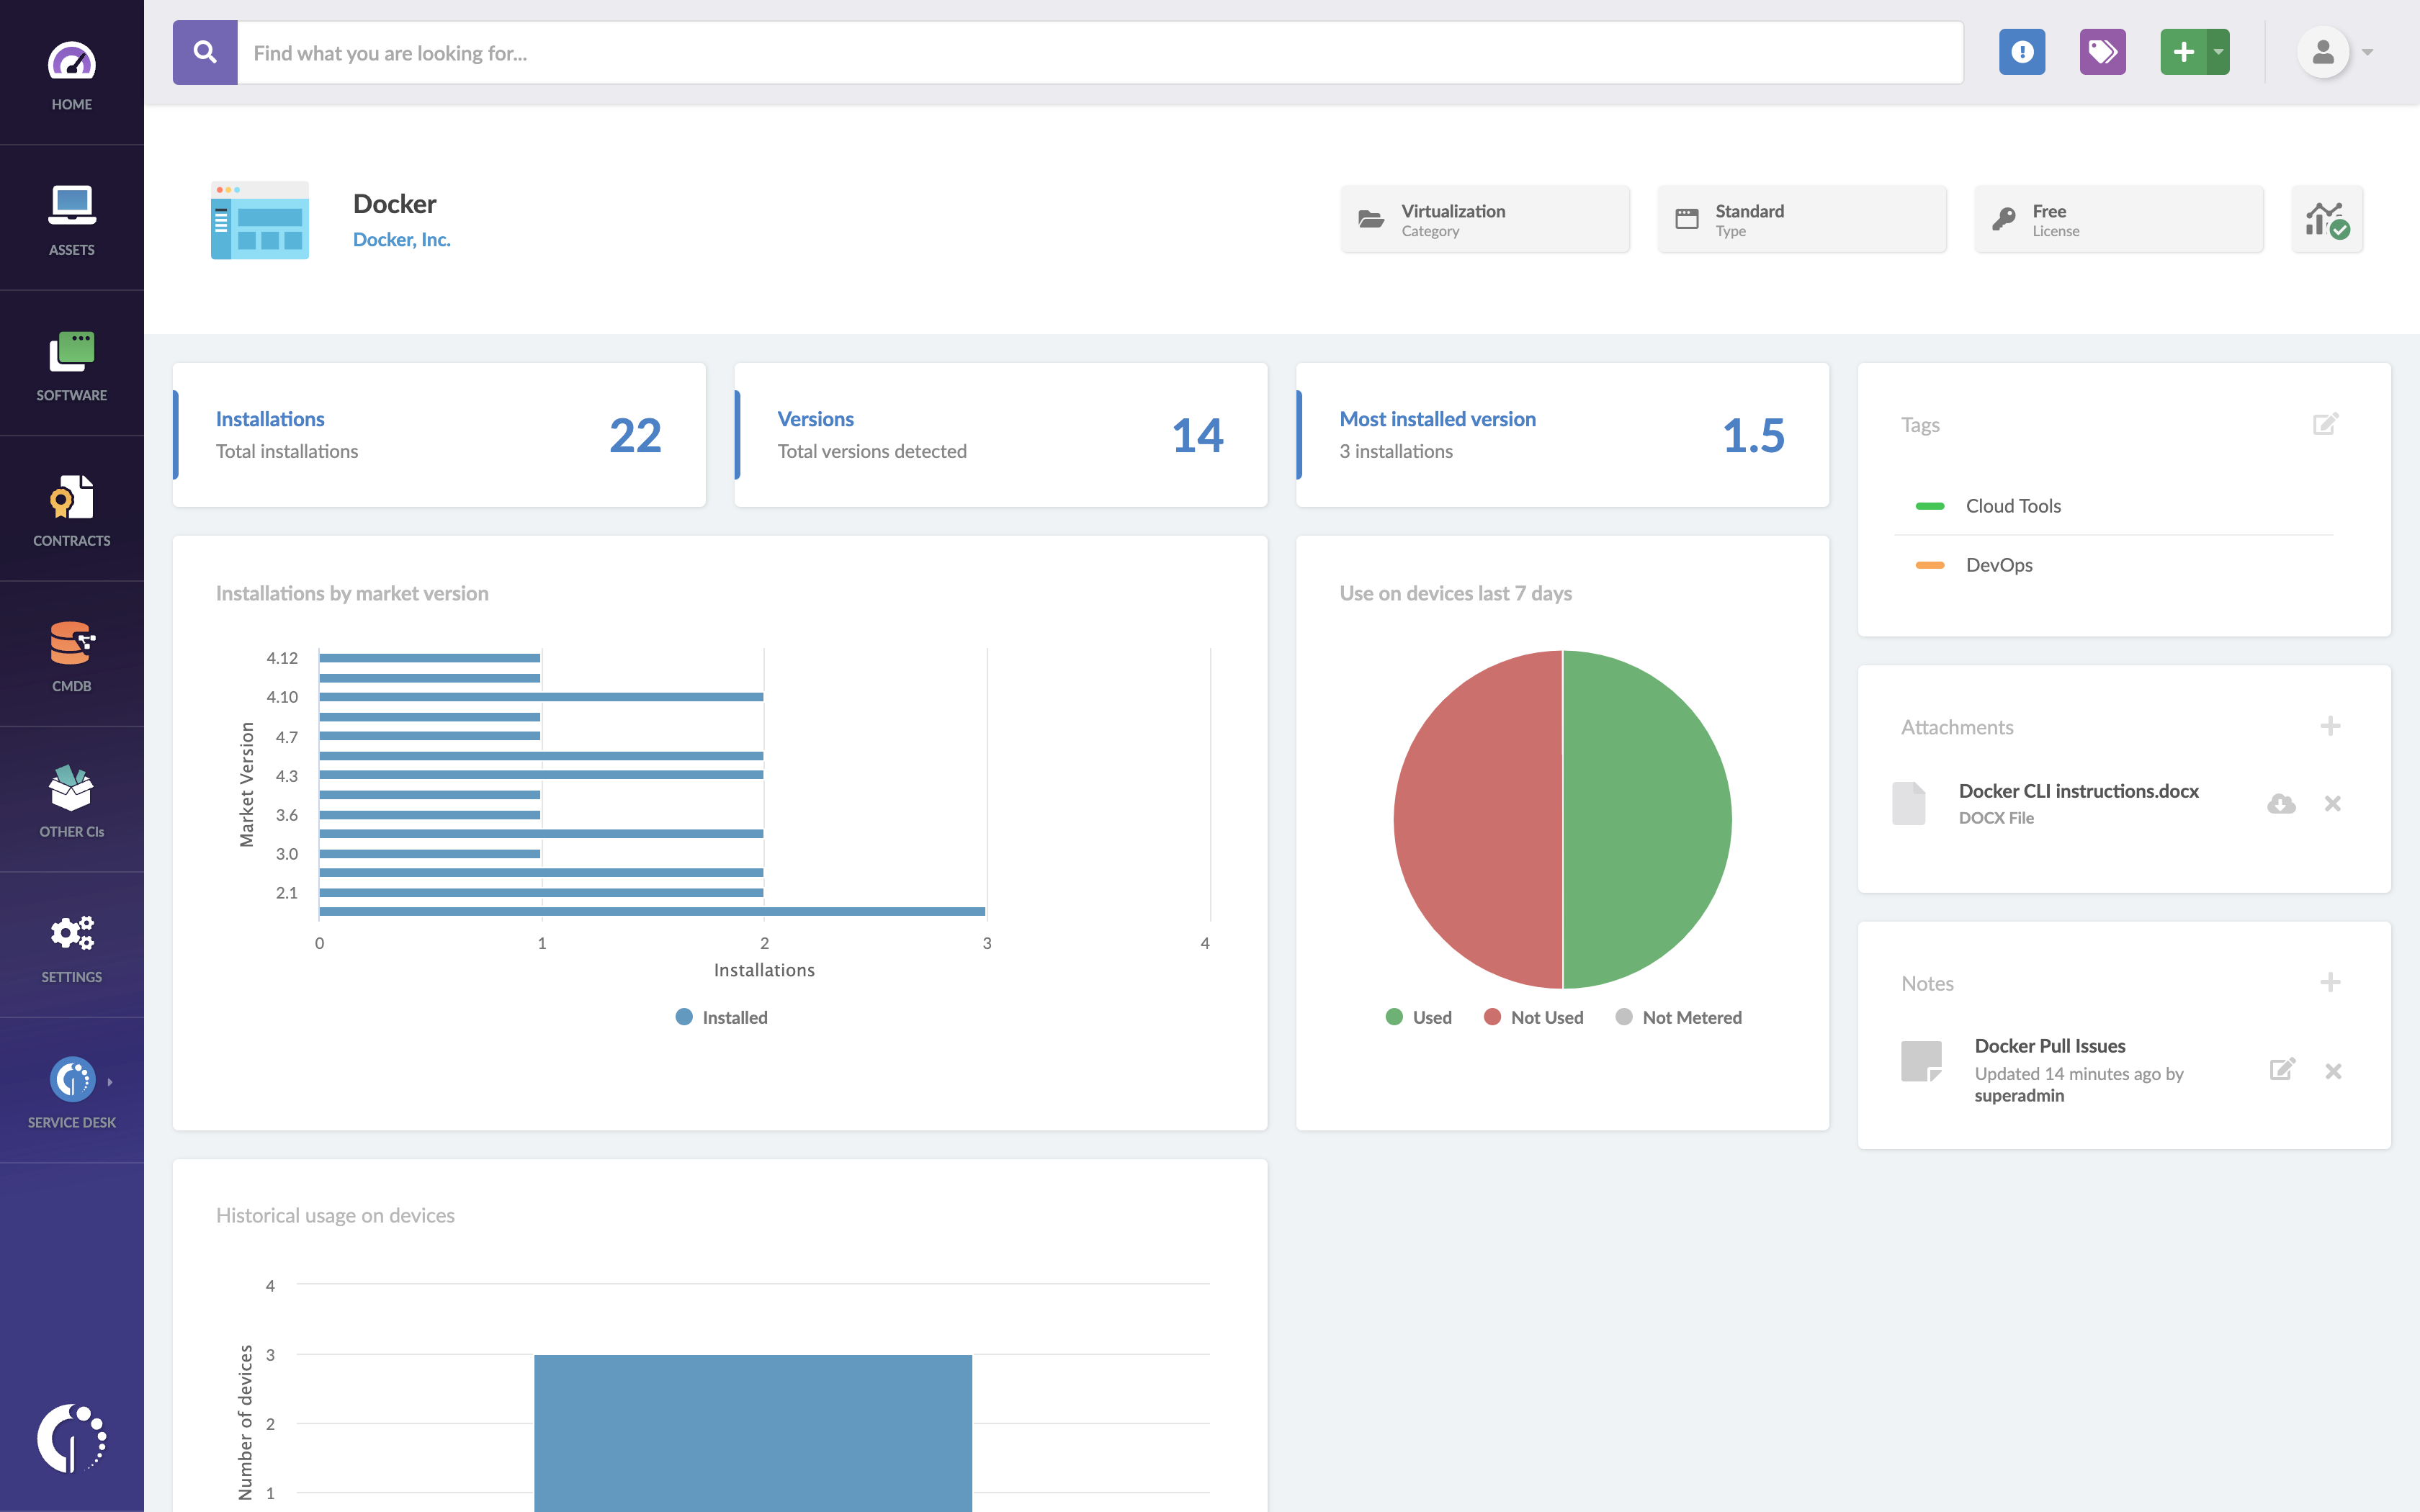Open the Docker, Inc. publisher link
The height and width of the screenshot is (1512, 2420).
coord(401,239)
